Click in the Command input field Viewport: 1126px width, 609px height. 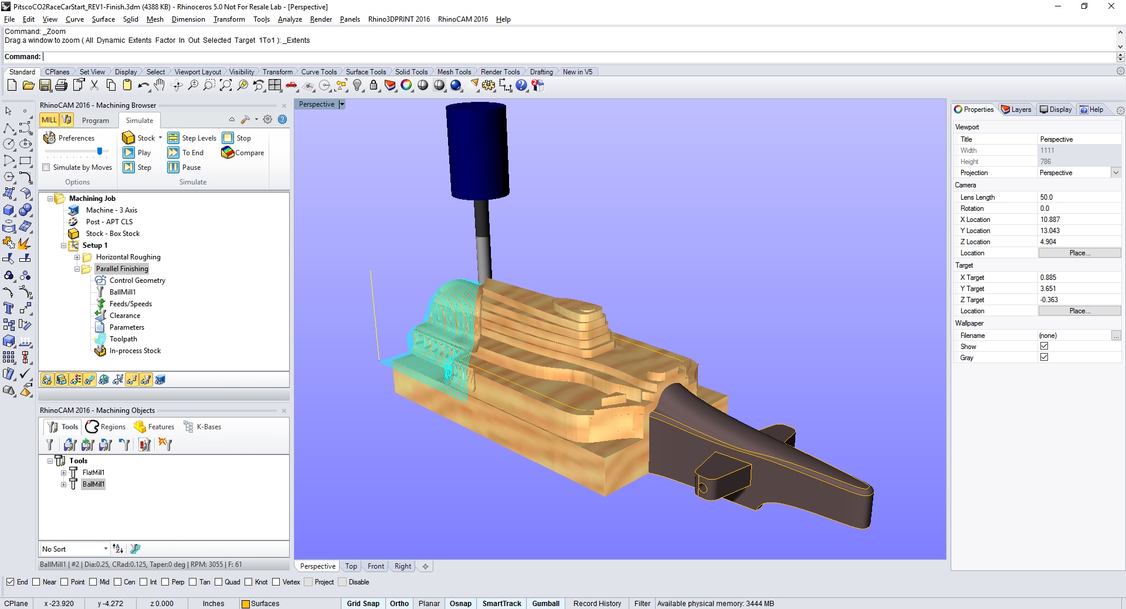[578, 57]
